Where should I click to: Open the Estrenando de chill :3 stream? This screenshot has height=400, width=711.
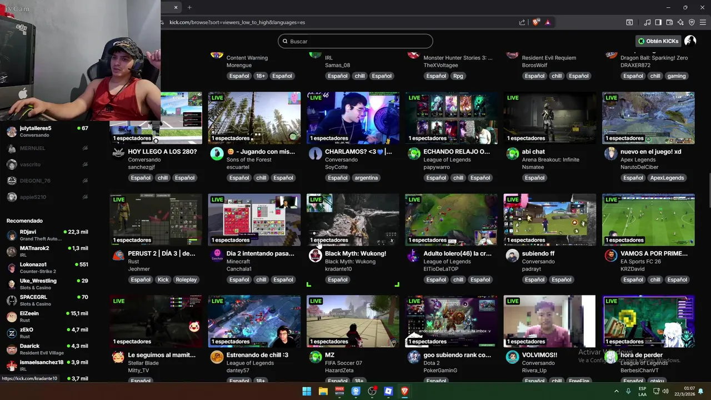point(257,355)
